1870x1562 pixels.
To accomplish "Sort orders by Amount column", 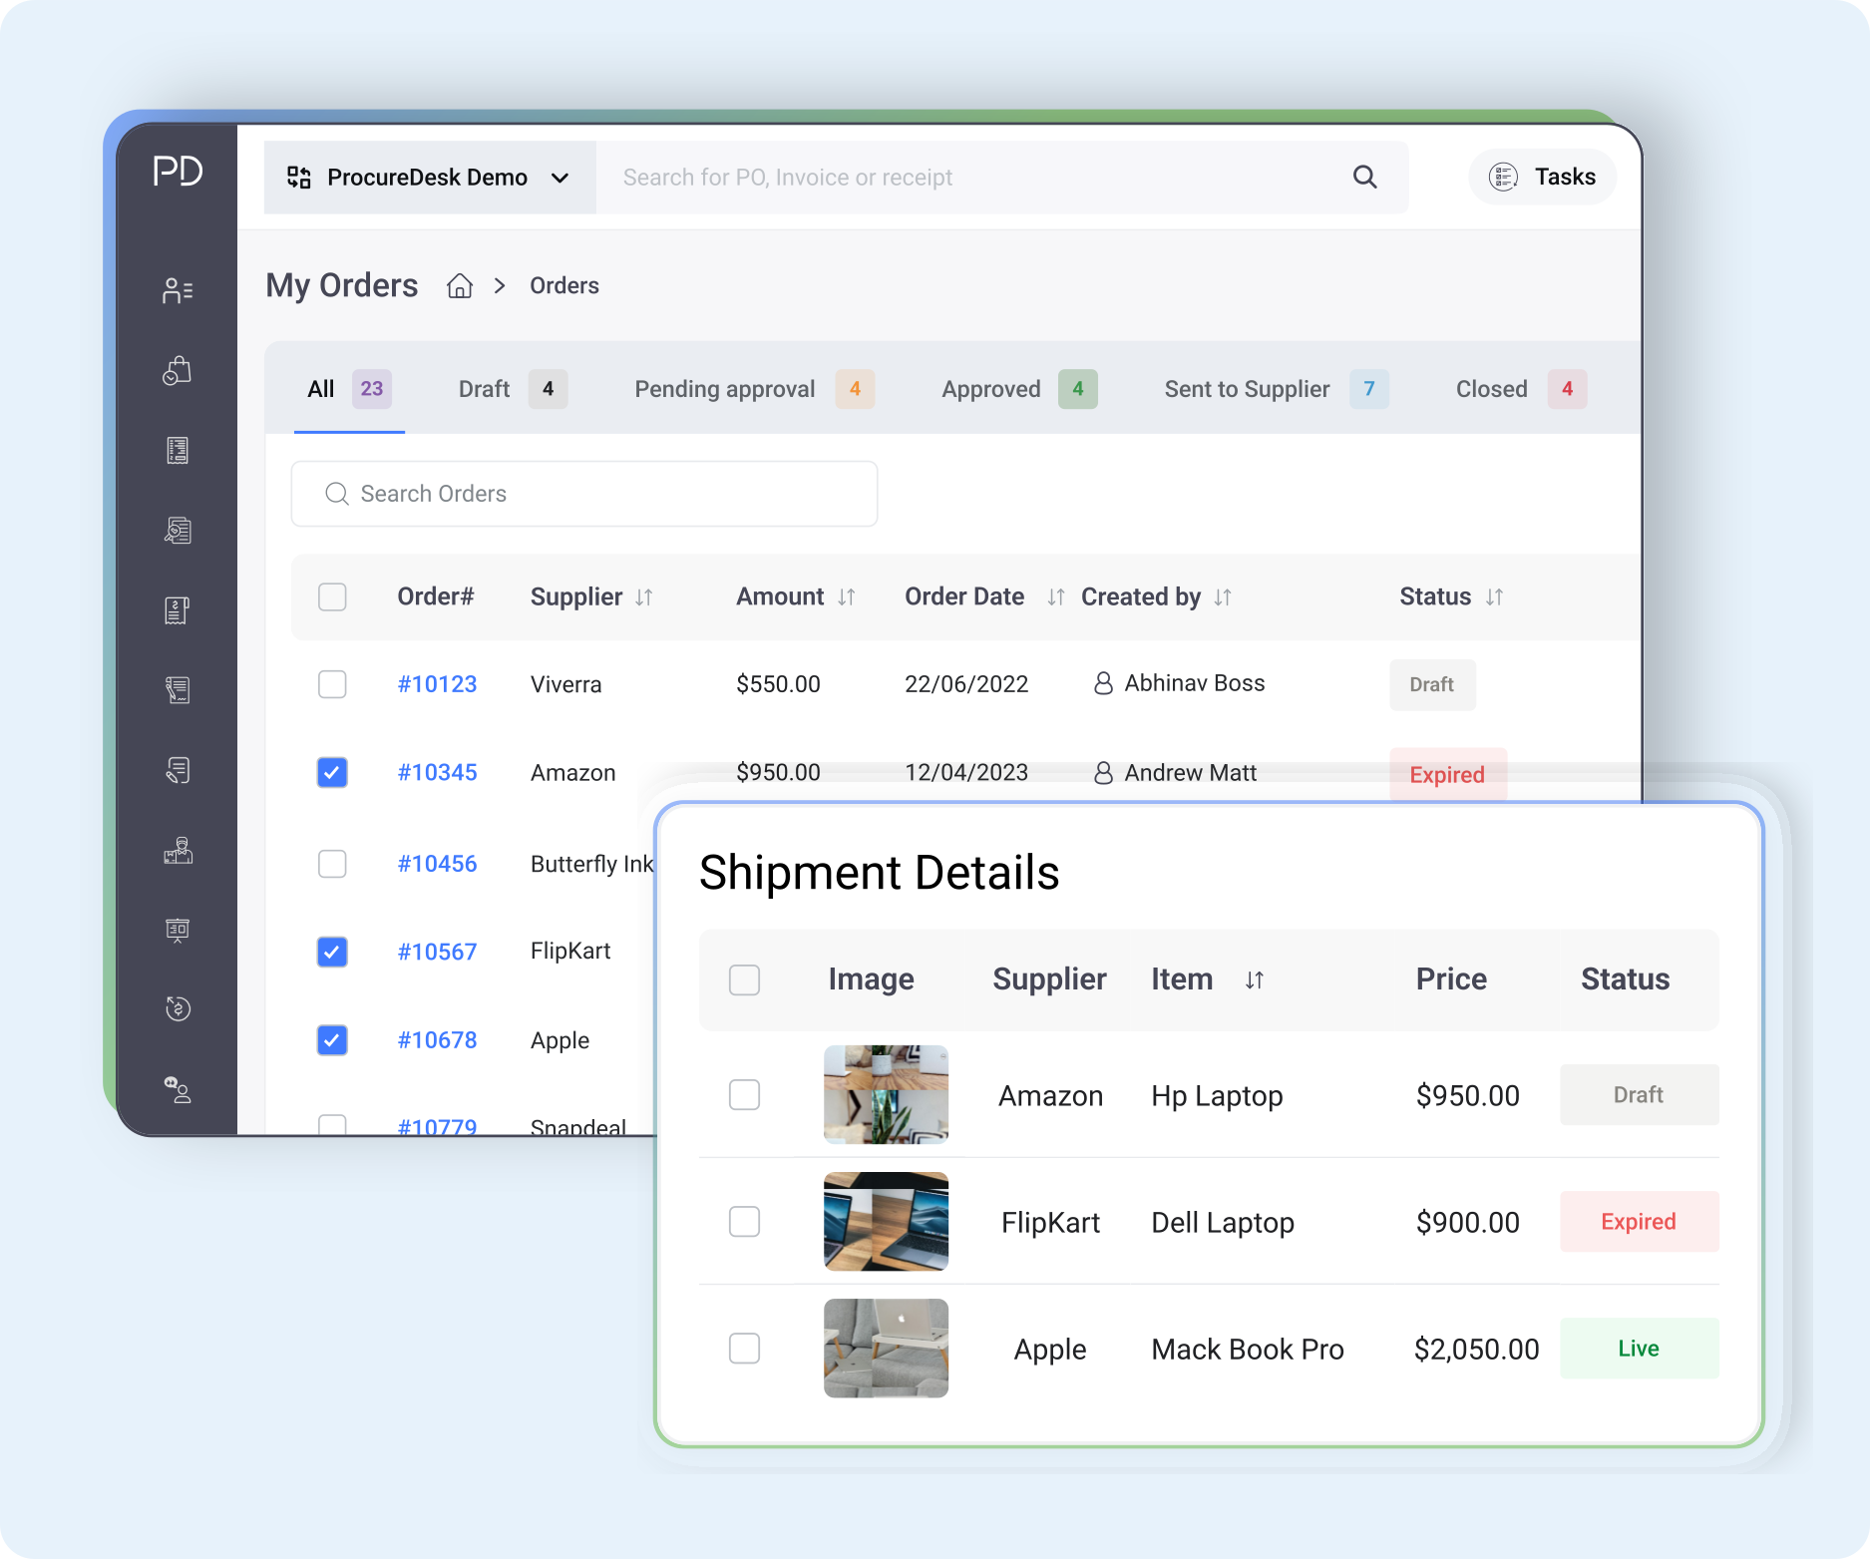I will (x=847, y=597).
